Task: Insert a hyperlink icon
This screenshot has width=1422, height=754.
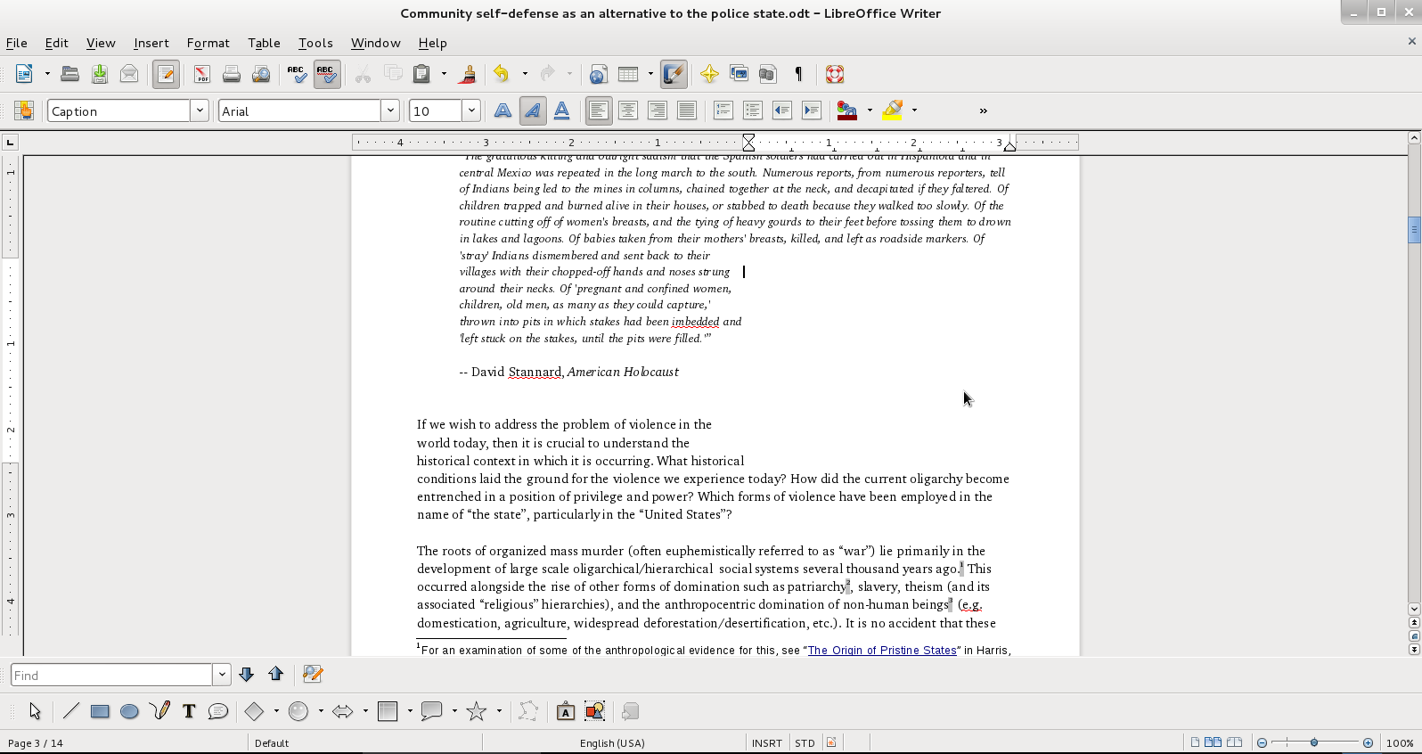Action: 599,74
